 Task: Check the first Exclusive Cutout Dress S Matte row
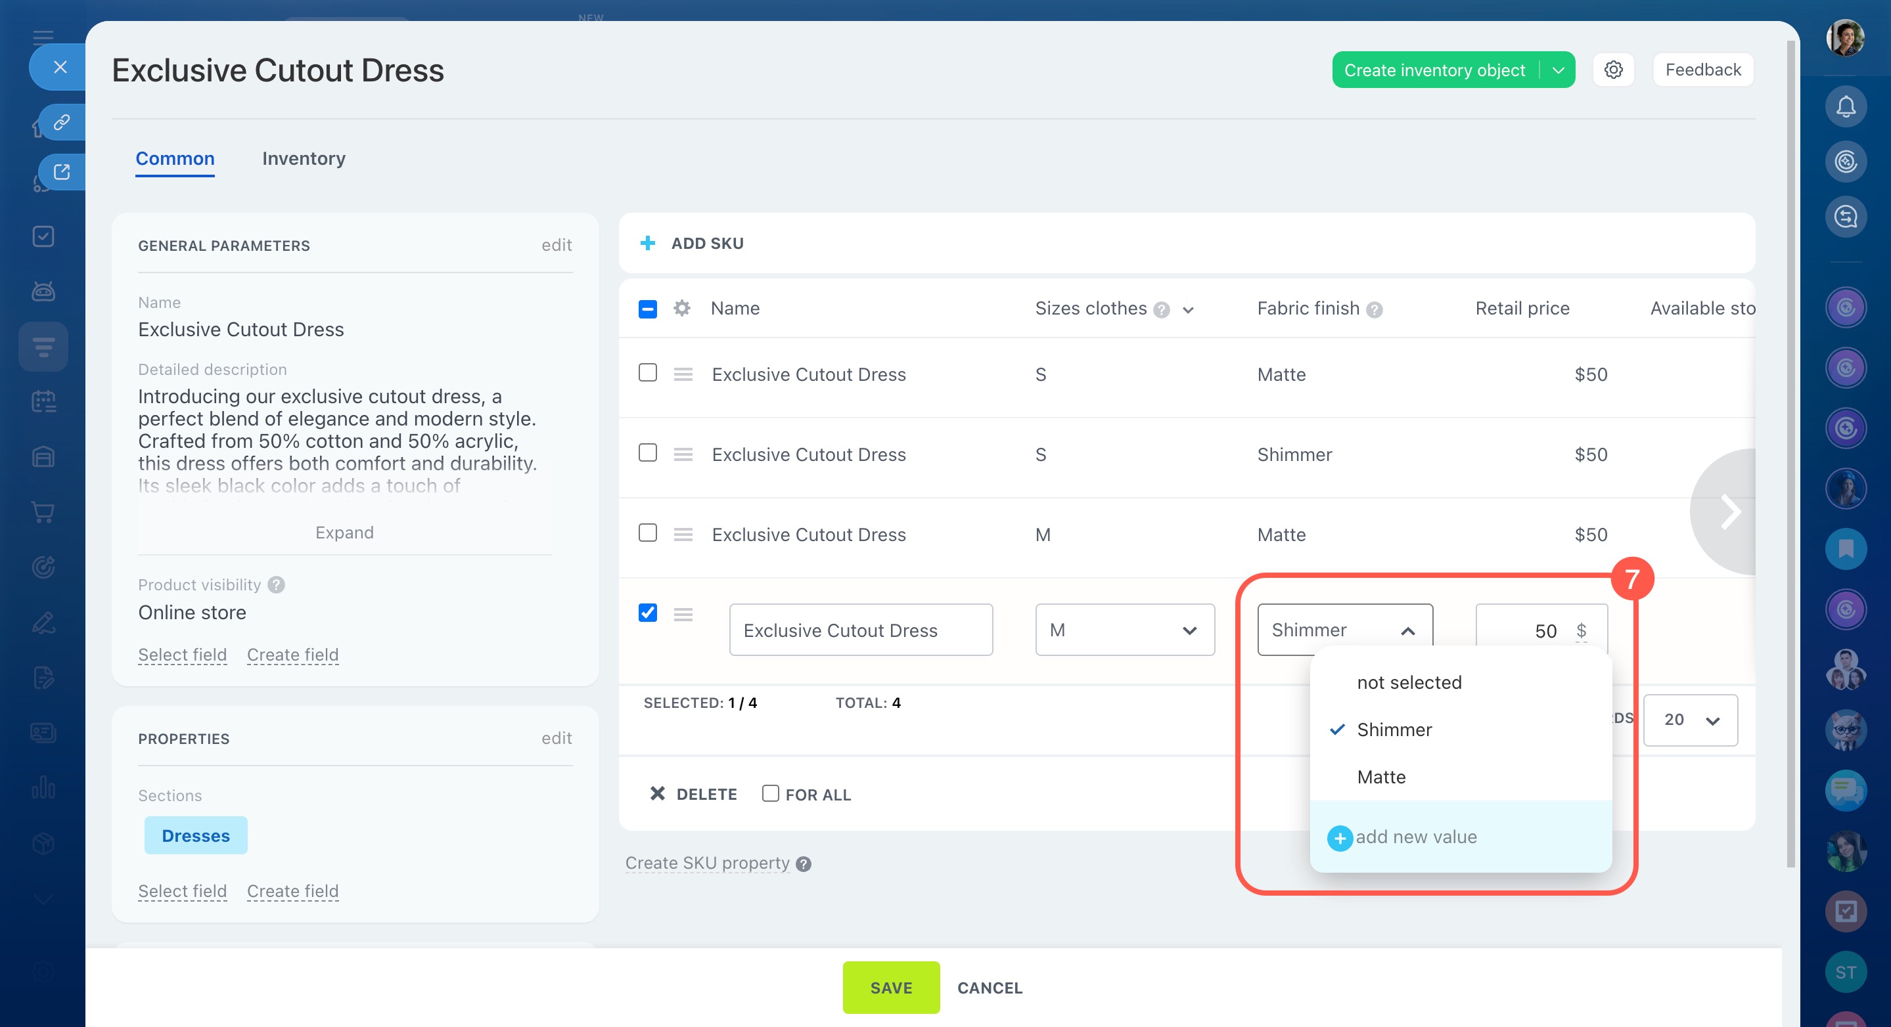coord(647,374)
